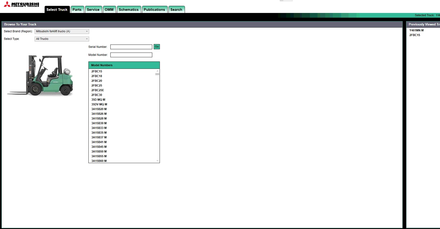Click the Model Number input field
The height and width of the screenshot is (229, 440).
[x=131, y=55]
